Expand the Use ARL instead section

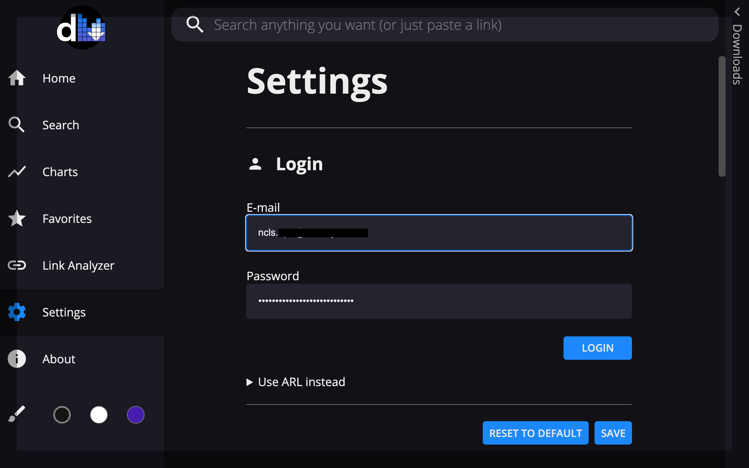pyautogui.click(x=296, y=382)
